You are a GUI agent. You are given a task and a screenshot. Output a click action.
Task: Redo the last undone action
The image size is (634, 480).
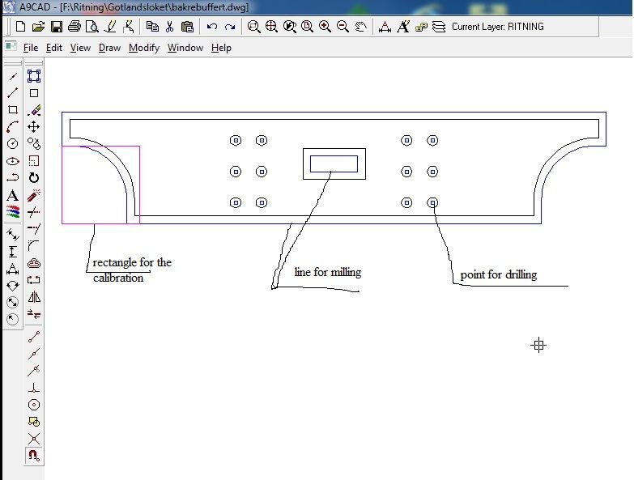[230, 27]
